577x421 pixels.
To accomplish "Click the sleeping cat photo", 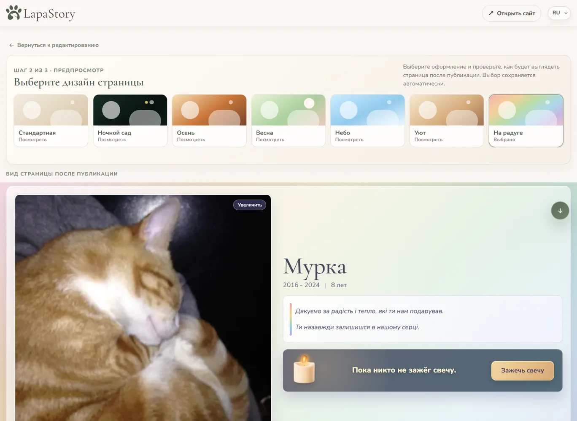I will [x=143, y=308].
